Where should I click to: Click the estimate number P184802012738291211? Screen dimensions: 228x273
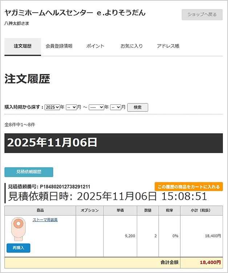click(65, 187)
